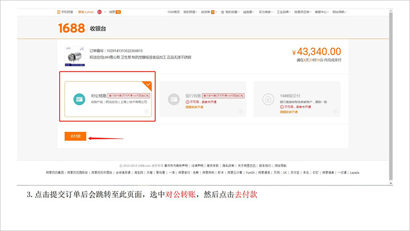Open 法律声明 footer link
Image resolution: width=410 pixels, height=231 pixels.
(x=197, y=166)
